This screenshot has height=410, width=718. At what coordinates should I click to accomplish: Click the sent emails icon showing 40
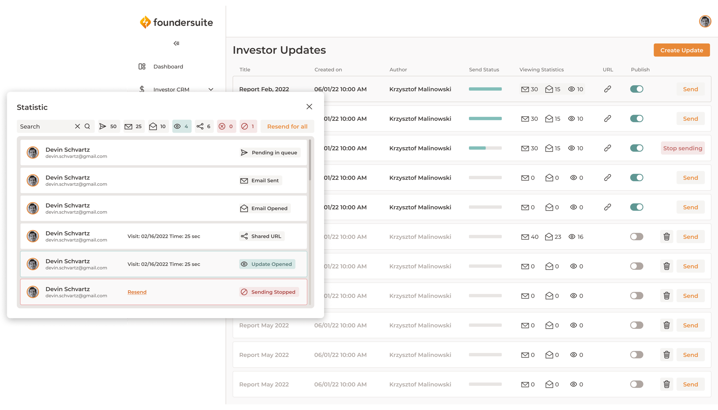[x=525, y=237]
